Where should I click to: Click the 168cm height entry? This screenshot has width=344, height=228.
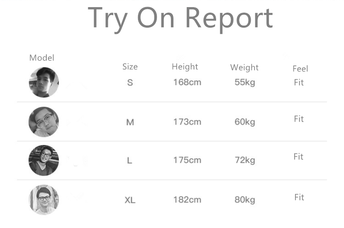pyautogui.click(x=187, y=83)
